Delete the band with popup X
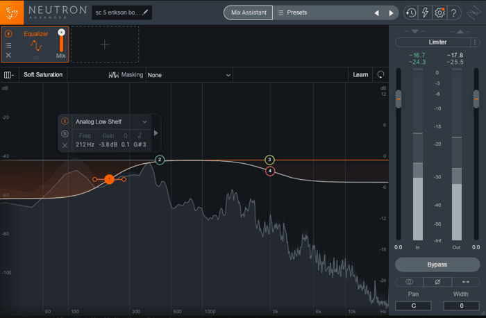The height and width of the screenshot is (318, 486). click(65, 145)
